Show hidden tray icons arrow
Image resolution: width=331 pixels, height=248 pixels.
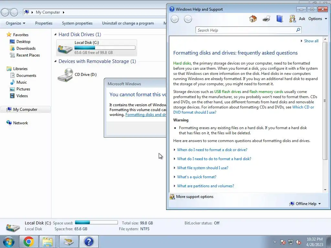[x=275, y=242]
